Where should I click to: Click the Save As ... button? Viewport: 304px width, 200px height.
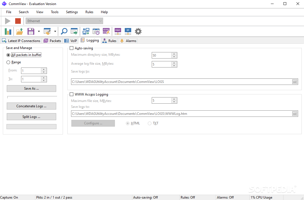coord(31,89)
